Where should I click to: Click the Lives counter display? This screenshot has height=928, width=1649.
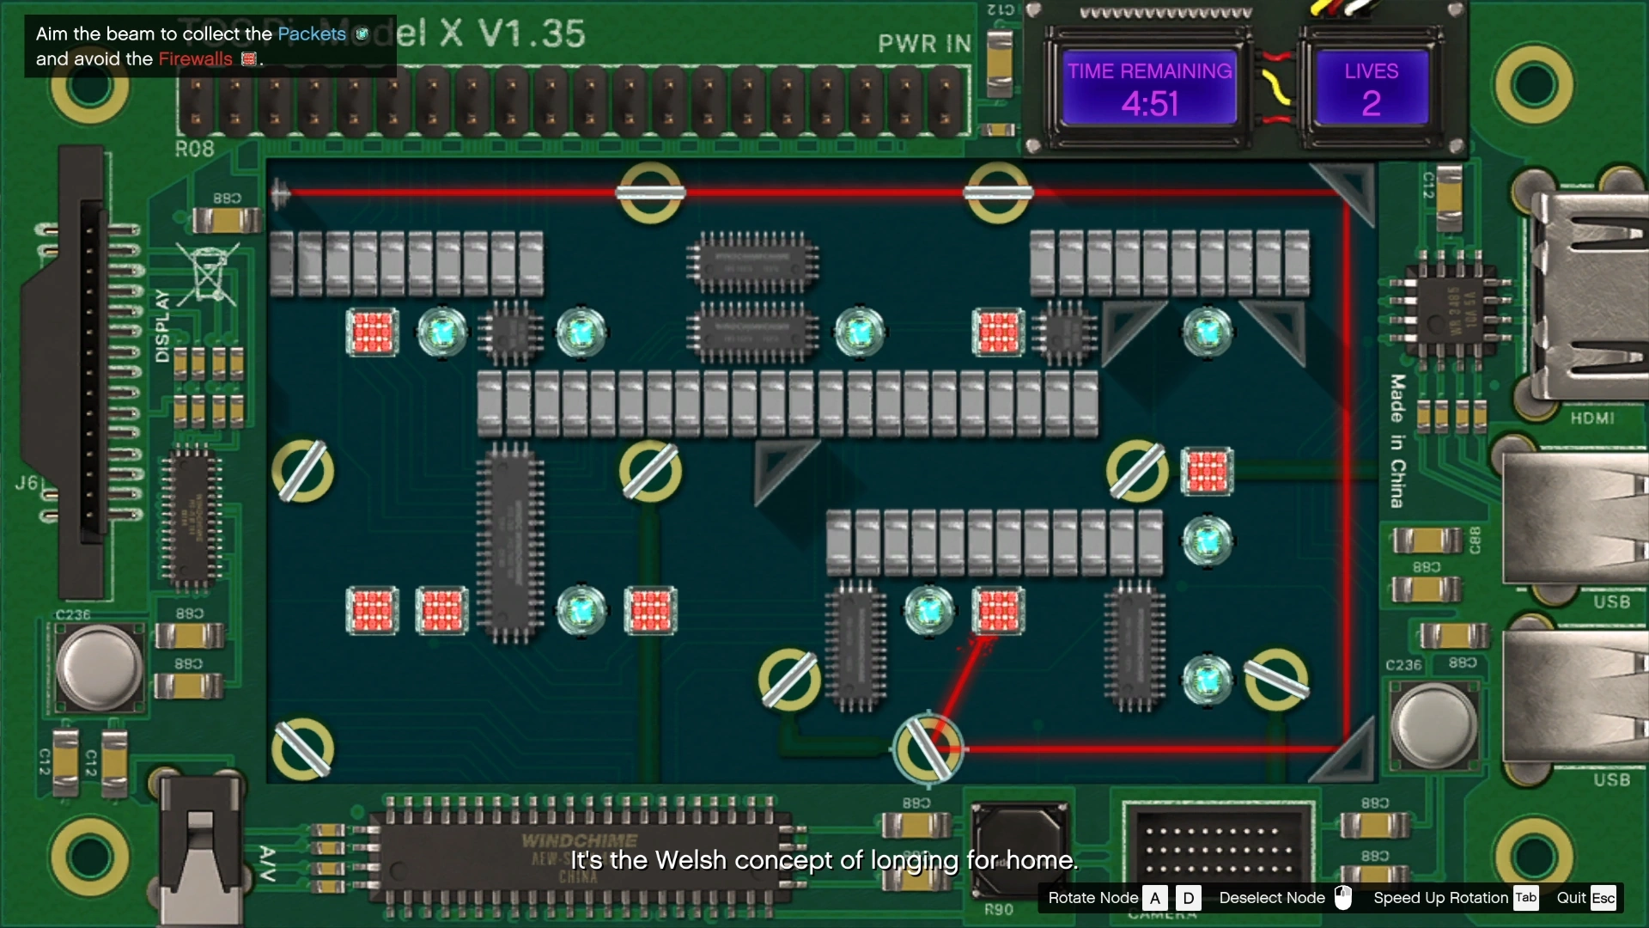1371,88
